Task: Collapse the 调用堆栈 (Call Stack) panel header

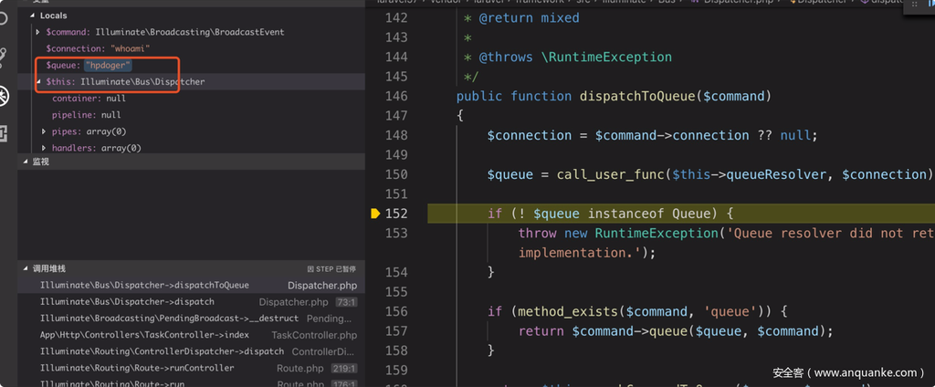Action: [x=25, y=269]
